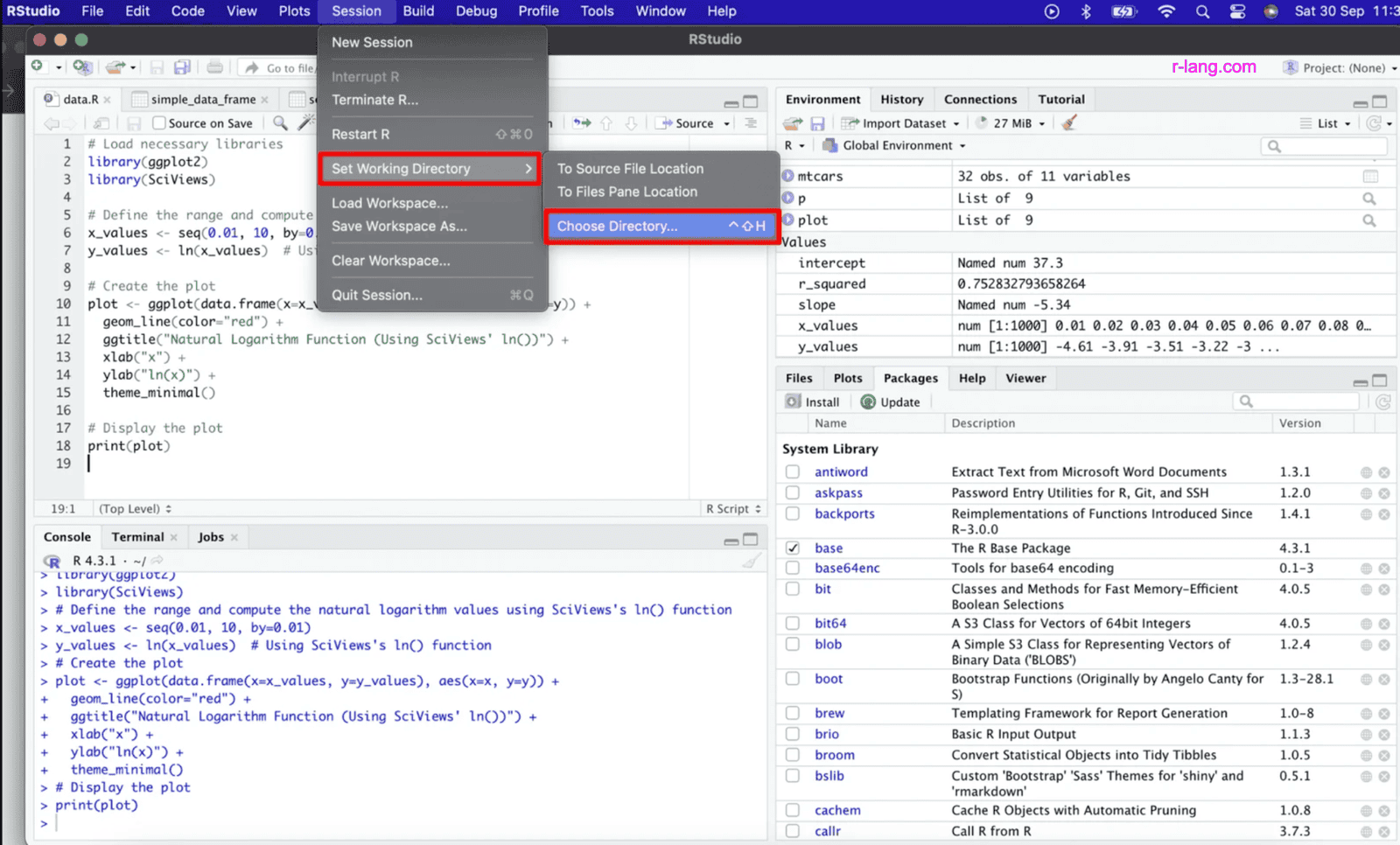Screen dimensions: 1400x845
Task: Uncheck the base package checkbox
Action: coord(793,548)
